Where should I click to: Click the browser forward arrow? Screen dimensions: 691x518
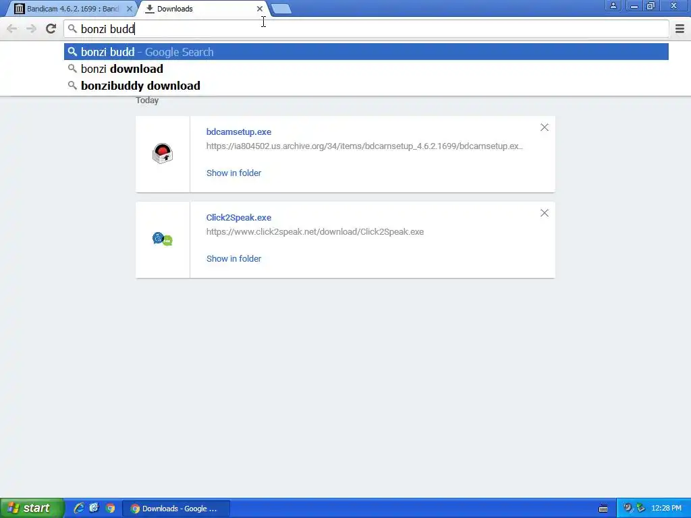pos(31,29)
